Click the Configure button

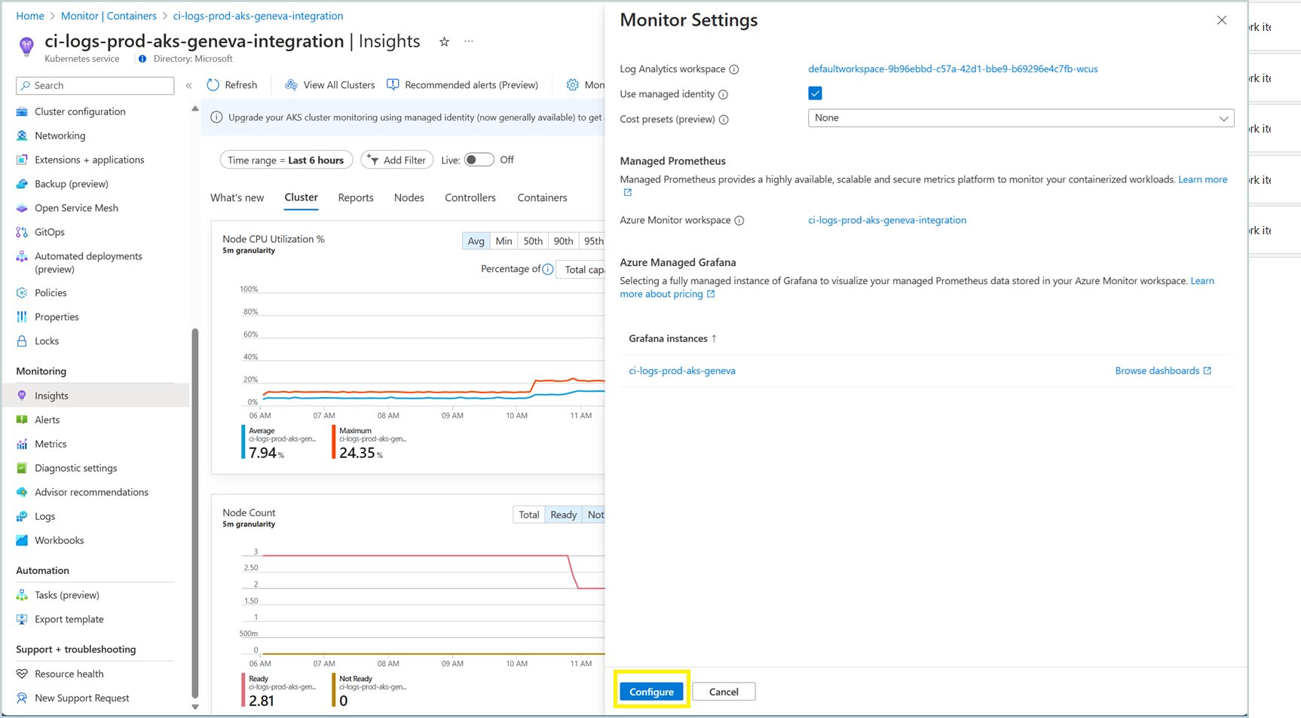click(x=651, y=692)
